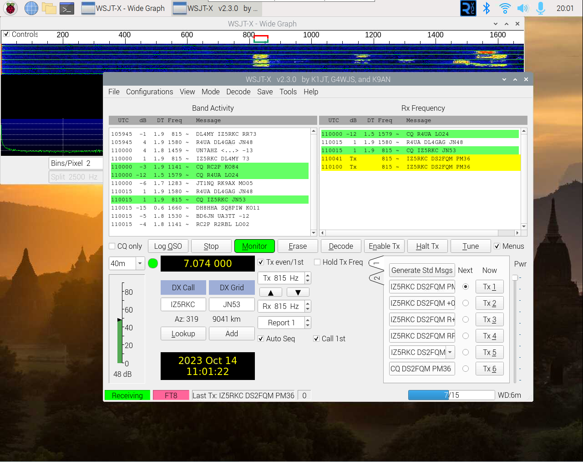Viewport: 583px width, 462px height.
Task: Switch to message tab 2
Action: tap(376, 277)
